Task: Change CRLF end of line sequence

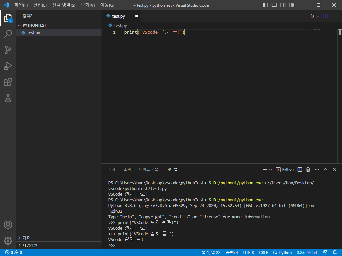Action: (264, 253)
